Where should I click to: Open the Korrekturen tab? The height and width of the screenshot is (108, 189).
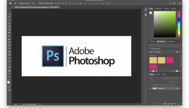point(171,41)
